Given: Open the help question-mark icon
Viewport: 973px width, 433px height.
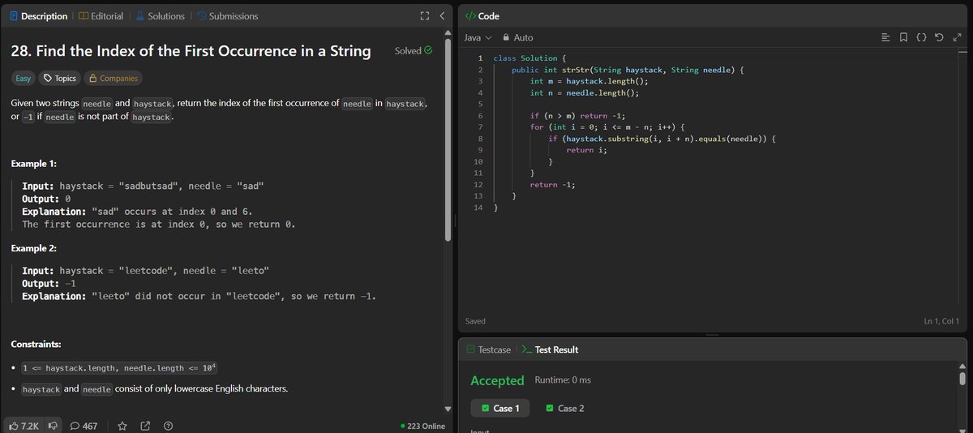Looking at the screenshot, I should click(169, 426).
